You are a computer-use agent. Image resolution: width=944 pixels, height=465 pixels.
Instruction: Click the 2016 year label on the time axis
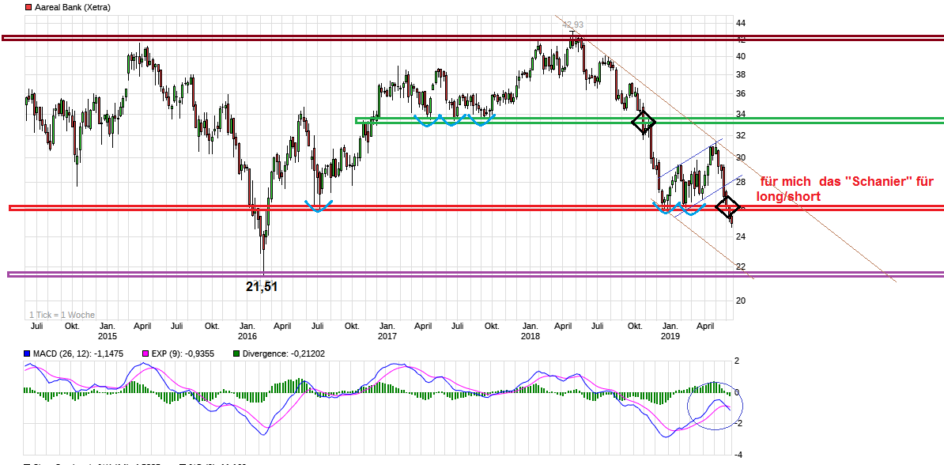247,335
